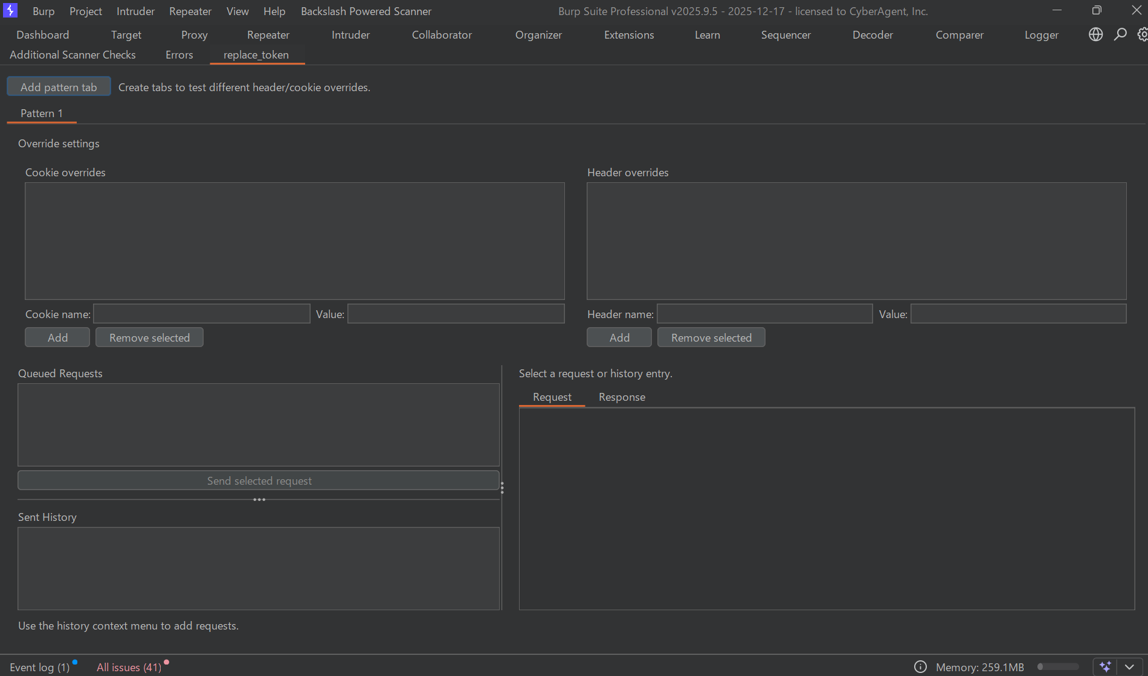Open the Errors tab
The width and height of the screenshot is (1148, 676).
(x=179, y=54)
